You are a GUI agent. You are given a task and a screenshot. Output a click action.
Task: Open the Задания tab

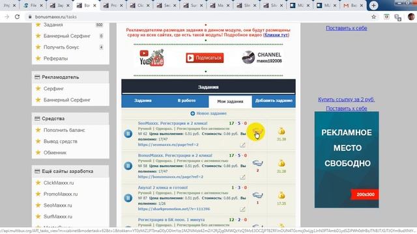point(143,101)
